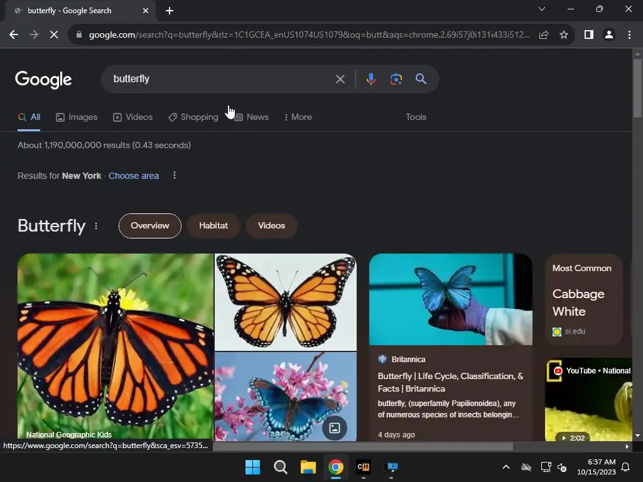
Task: Click the Chrome taskbar icon
Action: pos(335,467)
